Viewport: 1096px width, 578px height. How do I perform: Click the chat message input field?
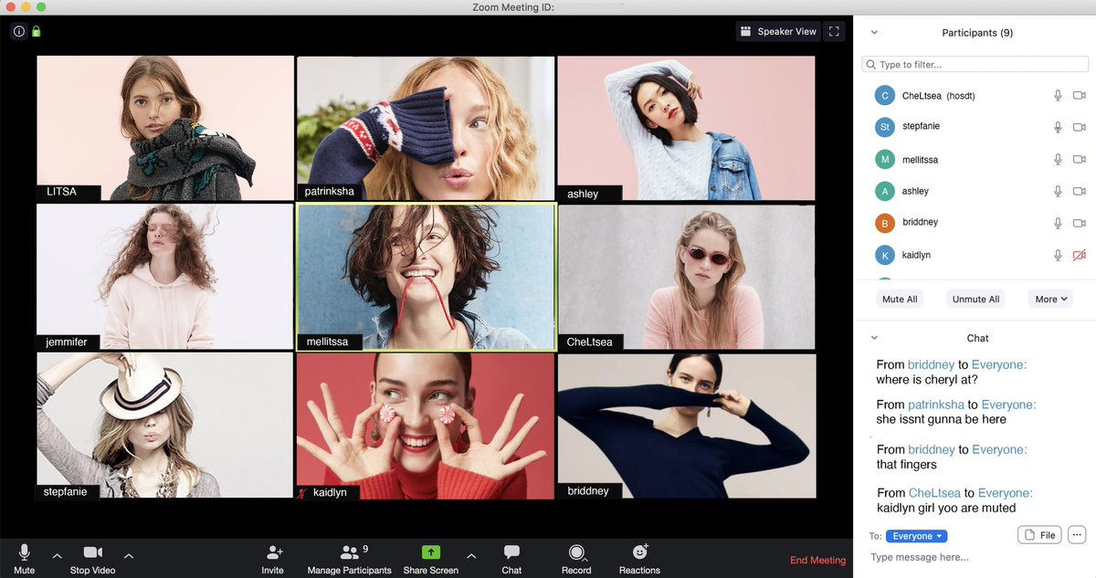pyautogui.click(x=975, y=557)
